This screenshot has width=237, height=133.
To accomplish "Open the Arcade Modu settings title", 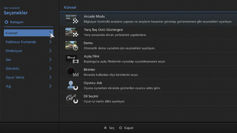I will (94, 16).
